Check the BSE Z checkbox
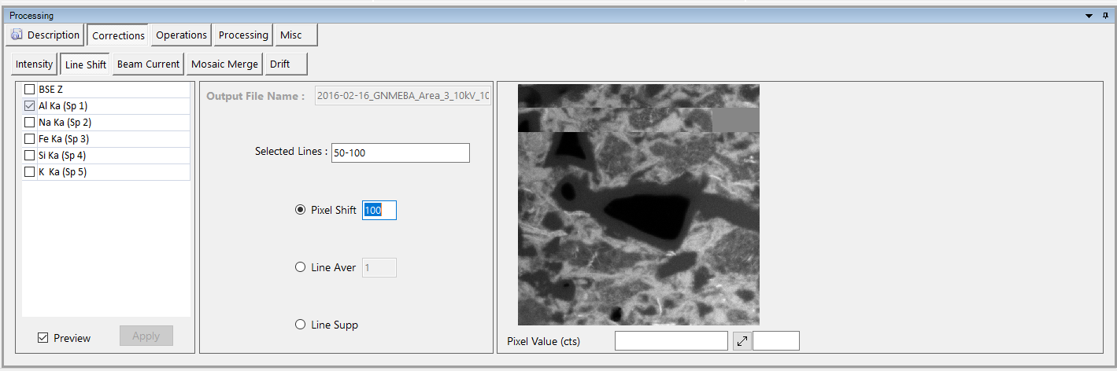The height and width of the screenshot is (371, 1117). click(x=30, y=90)
